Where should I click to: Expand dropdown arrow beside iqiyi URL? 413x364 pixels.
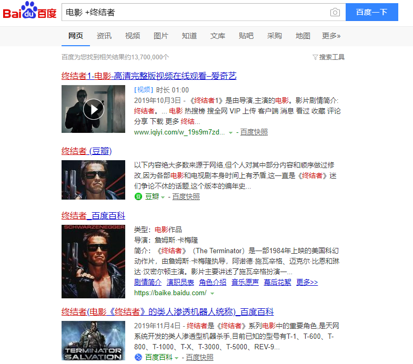231,132
